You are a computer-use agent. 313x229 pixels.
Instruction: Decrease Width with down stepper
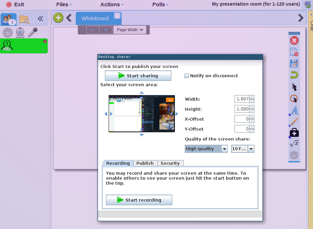coord(252,101)
